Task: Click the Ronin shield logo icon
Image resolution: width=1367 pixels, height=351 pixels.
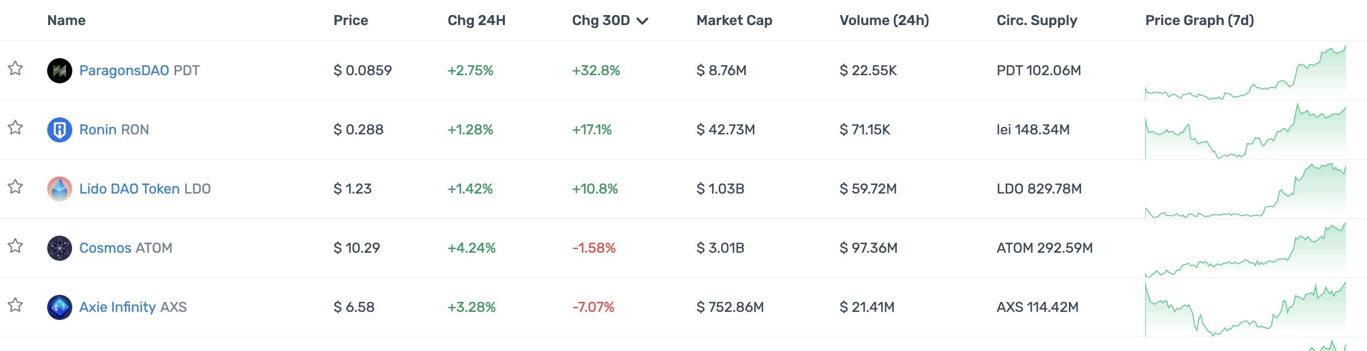Action: tap(59, 130)
